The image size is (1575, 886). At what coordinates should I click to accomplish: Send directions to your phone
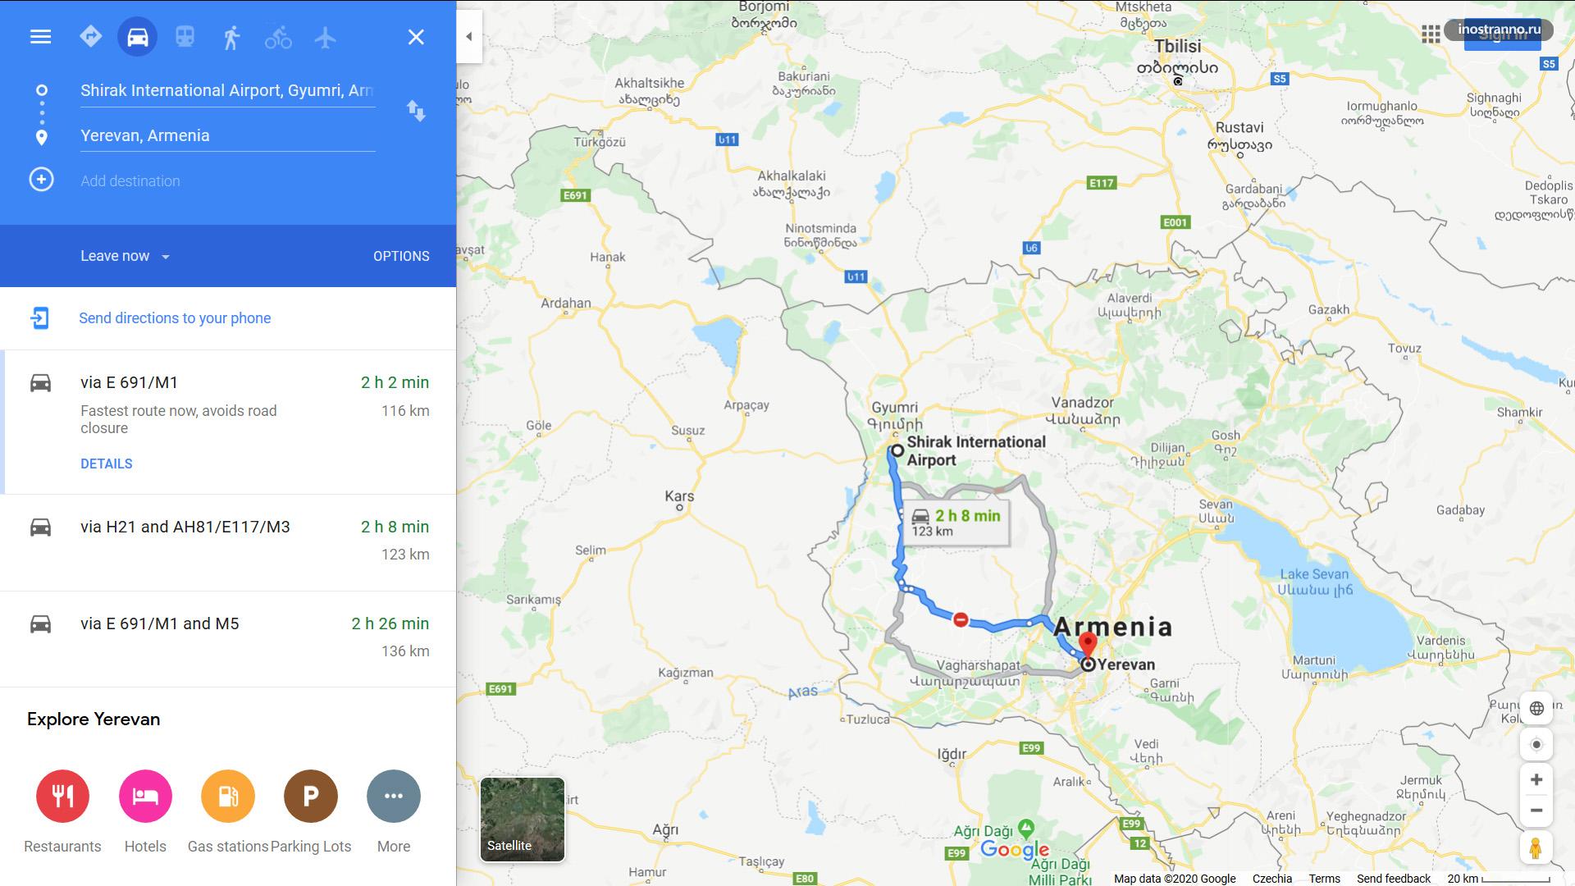[x=175, y=318]
